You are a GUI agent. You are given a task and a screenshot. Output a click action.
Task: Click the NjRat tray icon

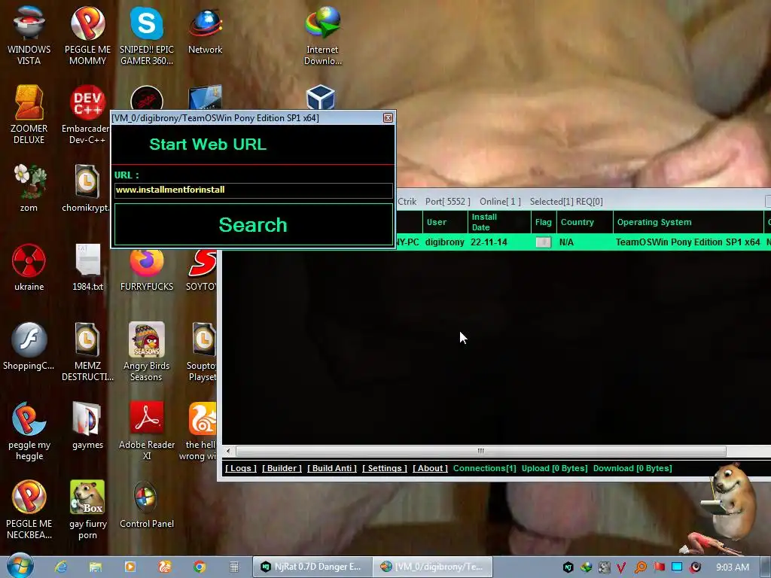tap(568, 567)
